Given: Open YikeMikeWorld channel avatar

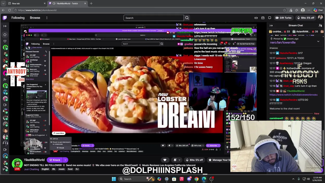Looking at the screenshot, I should point(17,164).
